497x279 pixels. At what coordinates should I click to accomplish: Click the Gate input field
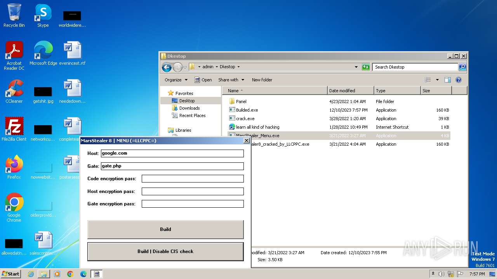tap(172, 166)
